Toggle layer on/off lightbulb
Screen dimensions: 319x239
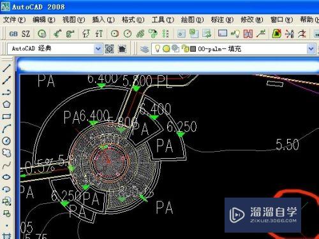click(x=157, y=48)
